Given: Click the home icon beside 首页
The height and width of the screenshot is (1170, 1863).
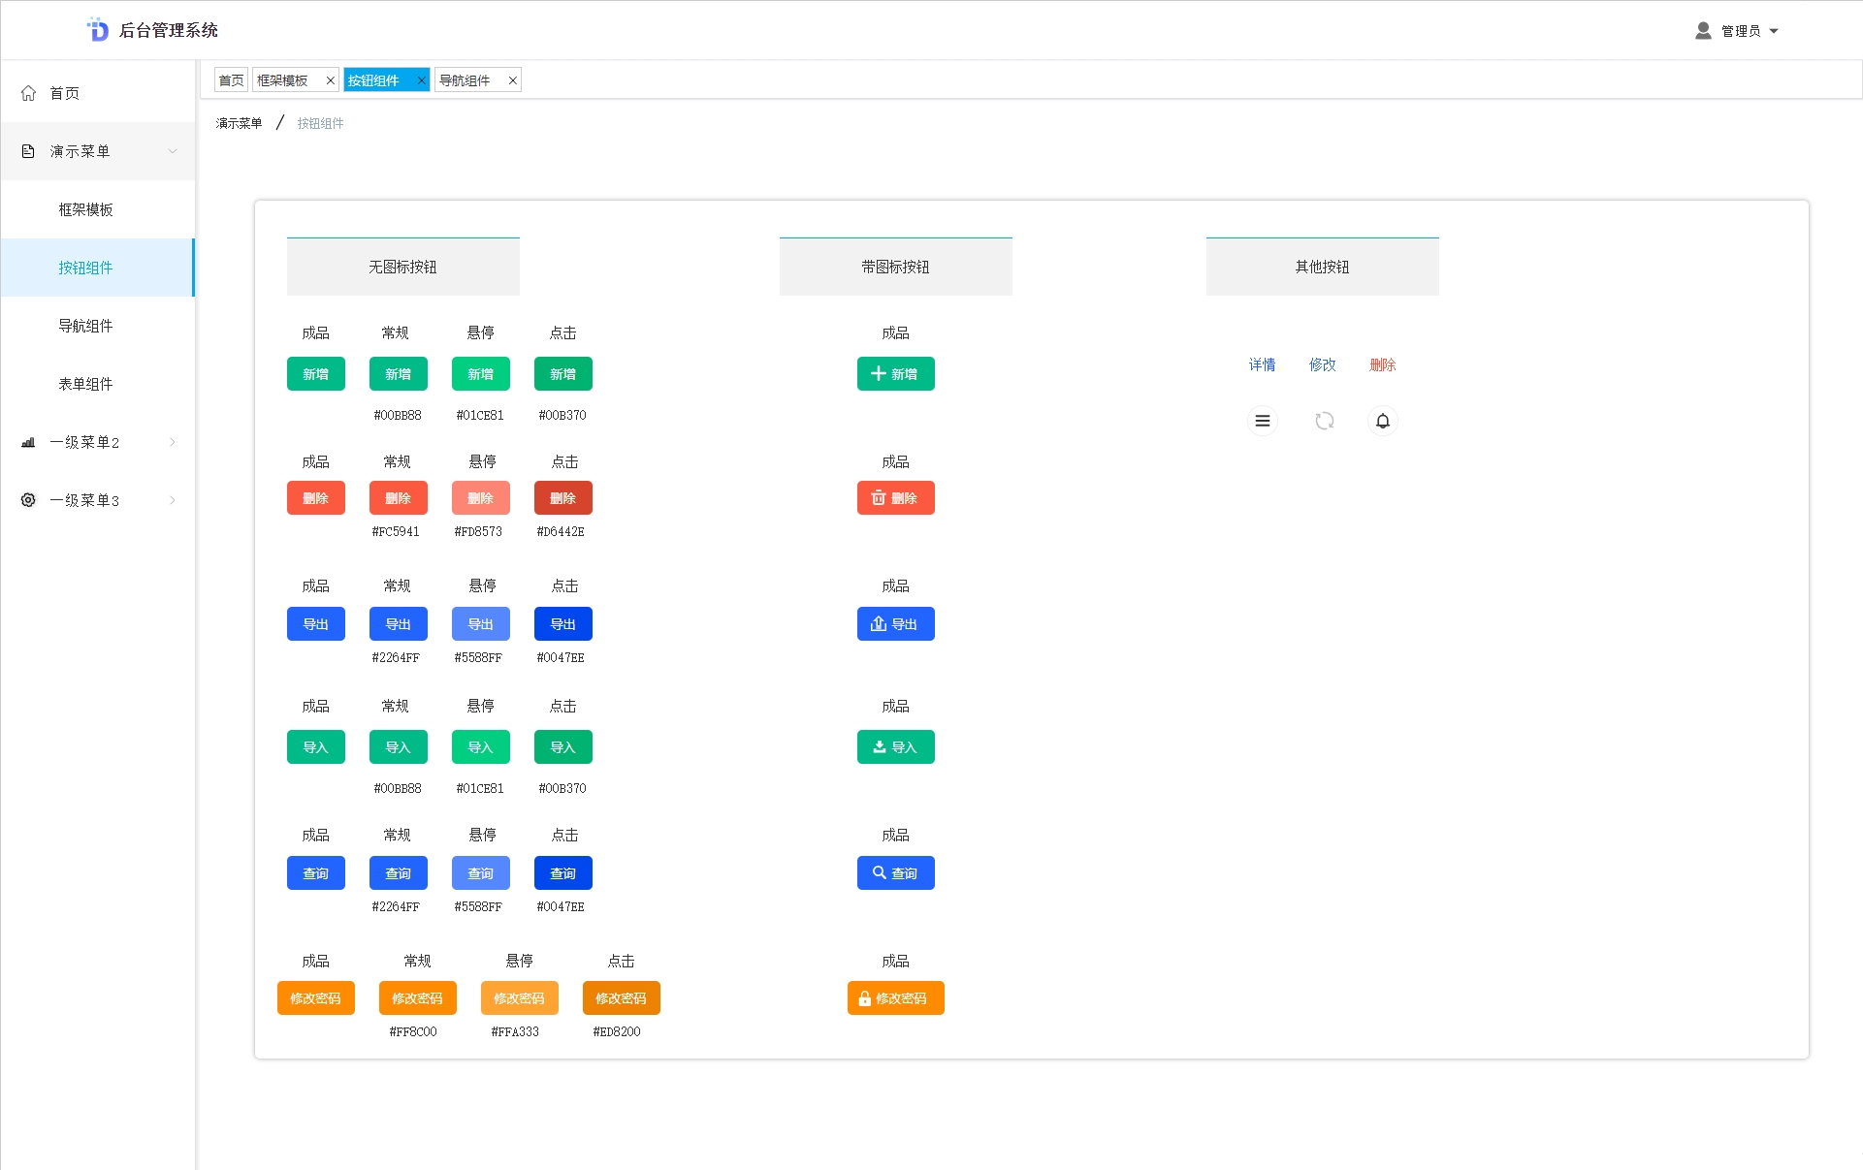Looking at the screenshot, I should click(28, 93).
